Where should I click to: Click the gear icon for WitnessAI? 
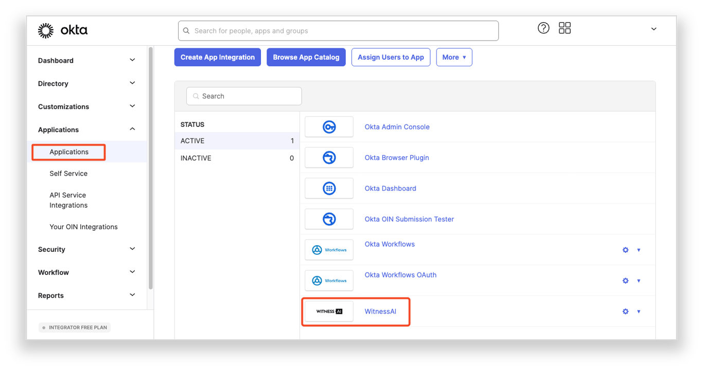click(x=625, y=311)
